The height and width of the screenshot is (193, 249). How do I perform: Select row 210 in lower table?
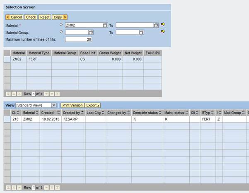[x=7, y=119]
